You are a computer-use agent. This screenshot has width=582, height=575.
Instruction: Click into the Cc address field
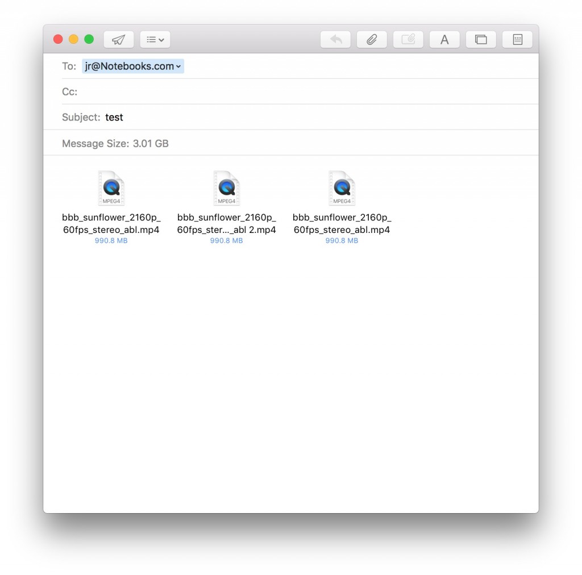coord(300,91)
